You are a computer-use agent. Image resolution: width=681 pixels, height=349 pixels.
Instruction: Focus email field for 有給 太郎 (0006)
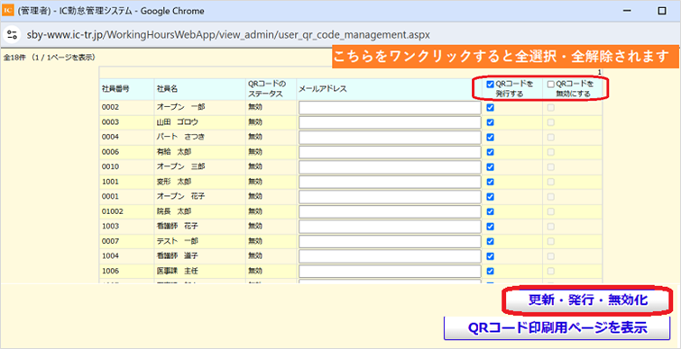[390, 152]
